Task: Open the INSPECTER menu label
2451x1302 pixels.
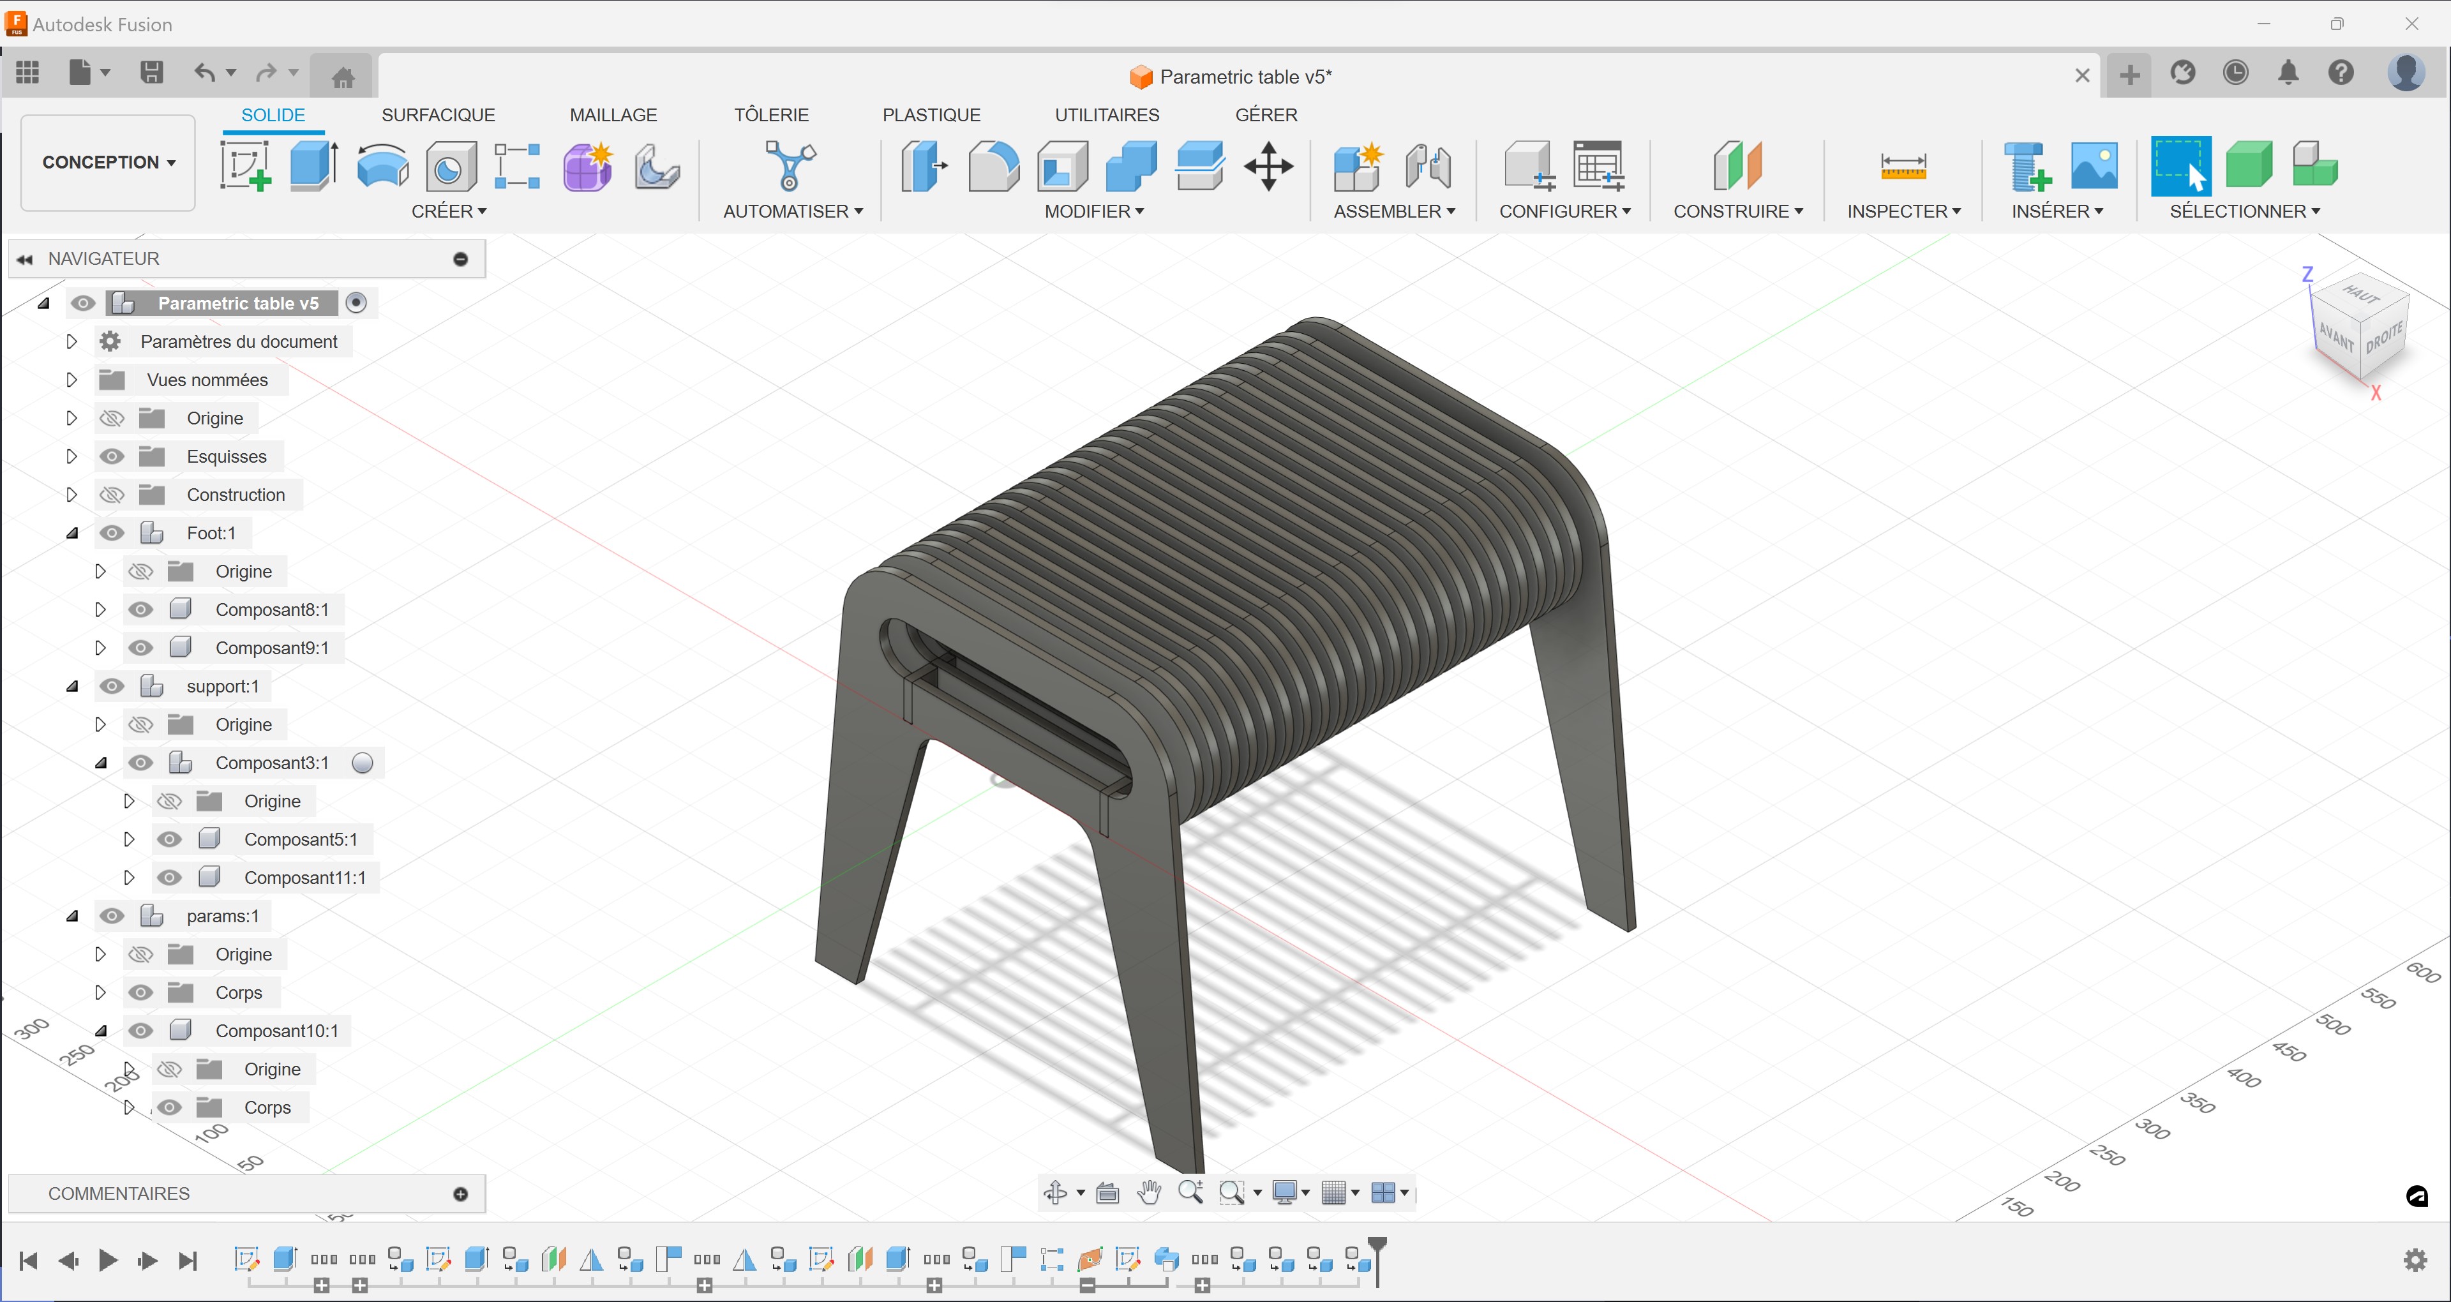Action: 1903,211
